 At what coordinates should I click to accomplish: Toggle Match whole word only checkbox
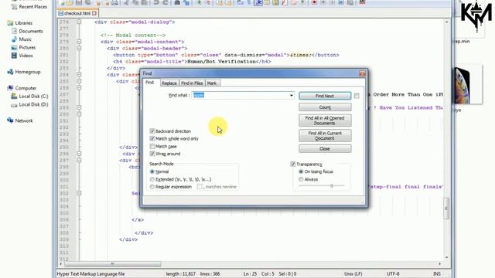point(152,139)
